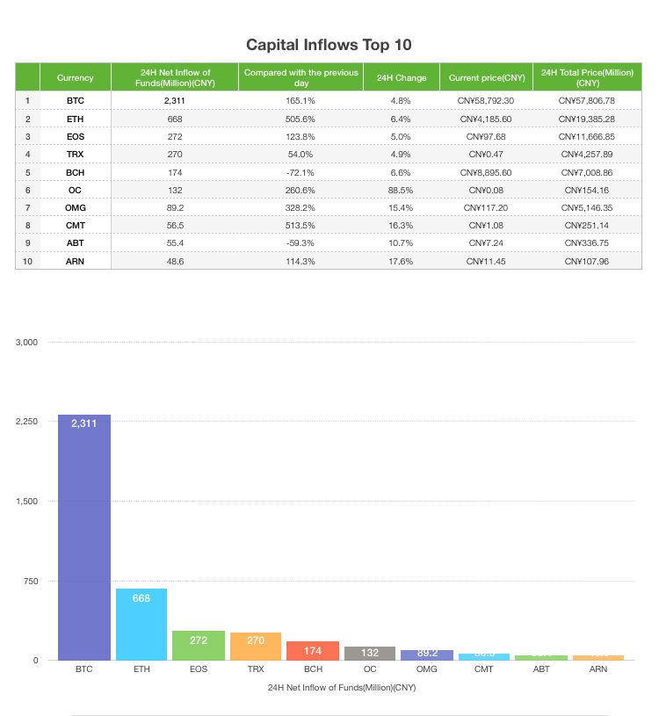Image resolution: width=659 pixels, height=716 pixels.
Task: Click the green EOS bar labeled 272
Action: 199,645
